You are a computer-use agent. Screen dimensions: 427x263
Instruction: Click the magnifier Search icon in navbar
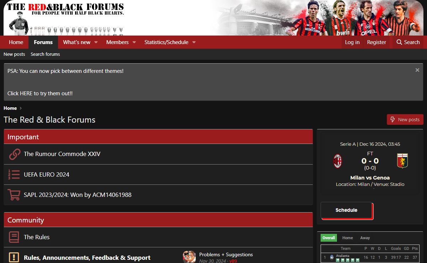[399, 42]
